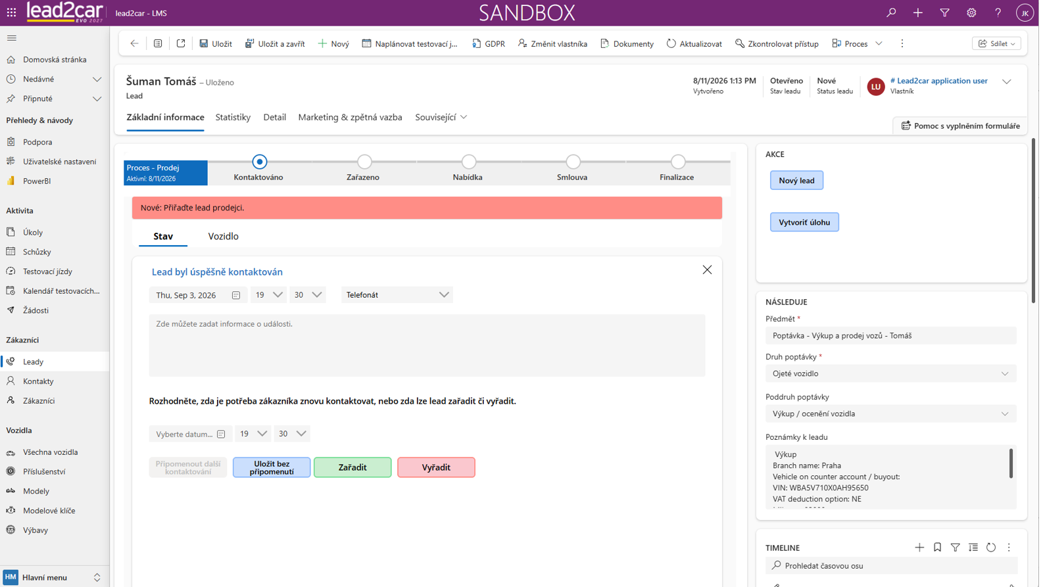Click the Uložit save toolbar button

216,43
